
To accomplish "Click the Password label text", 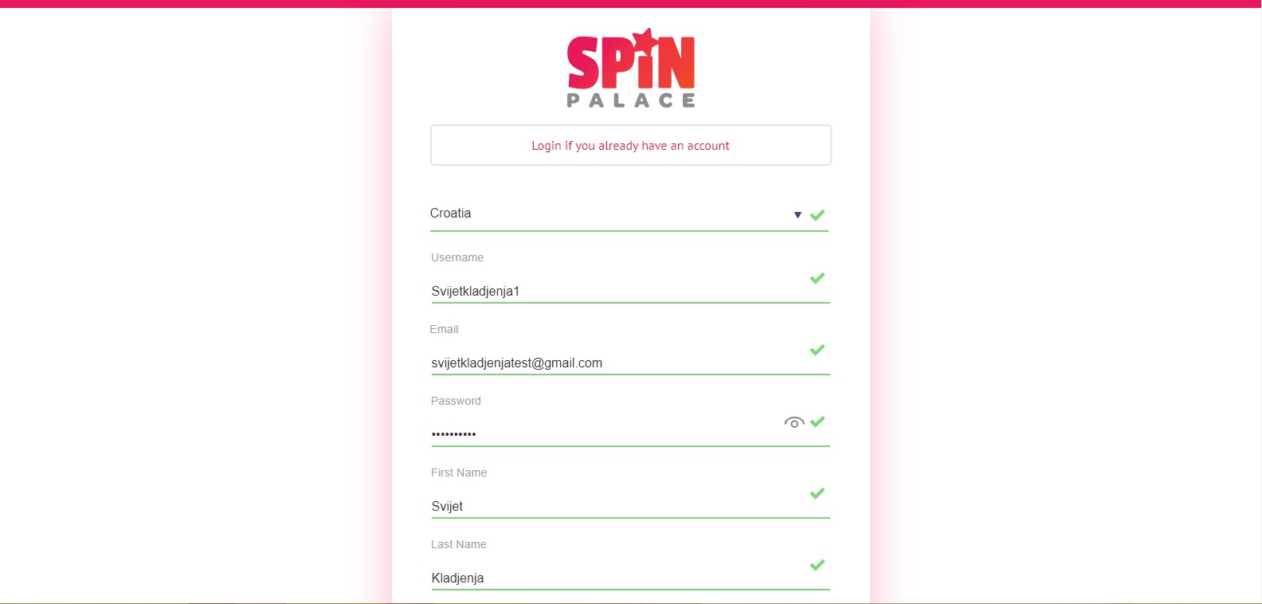I will [456, 401].
